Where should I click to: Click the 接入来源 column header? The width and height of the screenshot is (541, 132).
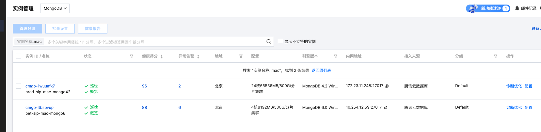pyautogui.click(x=412, y=56)
